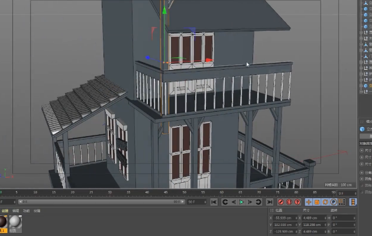
Task: Open the red Keyframe Selection question-mark button
Action: (x=297, y=202)
